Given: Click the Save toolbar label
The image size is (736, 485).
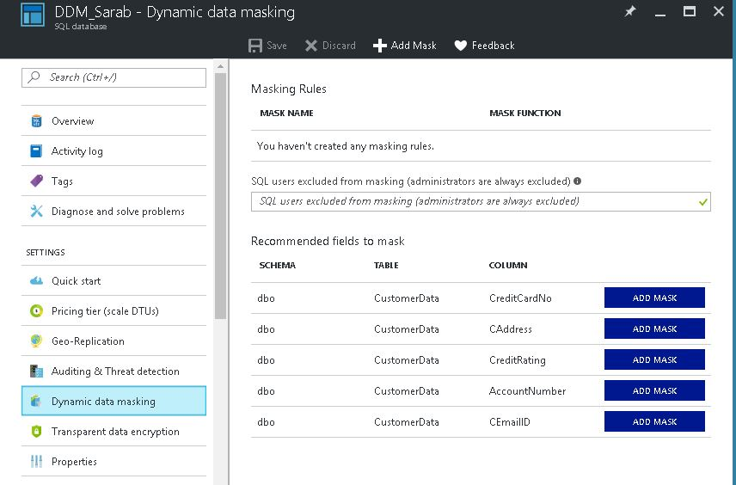Looking at the screenshot, I should [277, 46].
